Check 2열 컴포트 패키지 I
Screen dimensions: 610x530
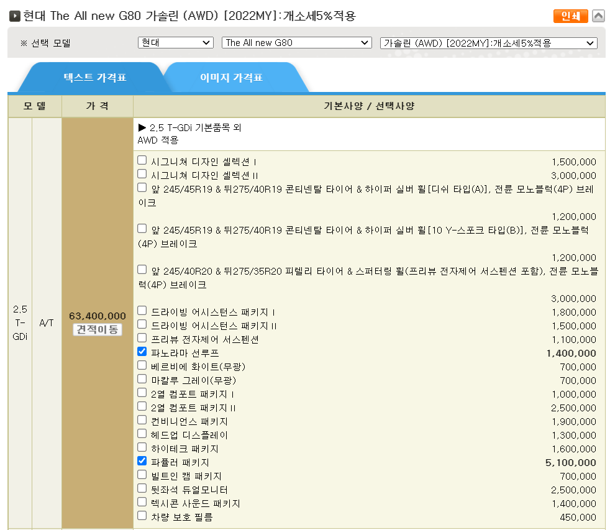coord(142,393)
